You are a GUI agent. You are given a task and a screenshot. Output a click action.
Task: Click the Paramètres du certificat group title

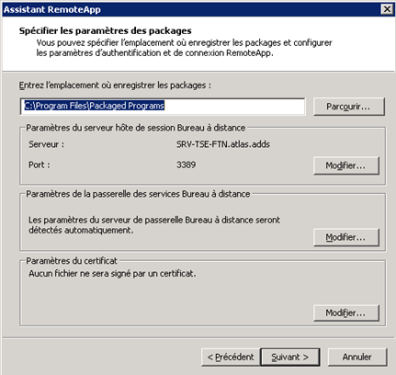[x=72, y=261]
